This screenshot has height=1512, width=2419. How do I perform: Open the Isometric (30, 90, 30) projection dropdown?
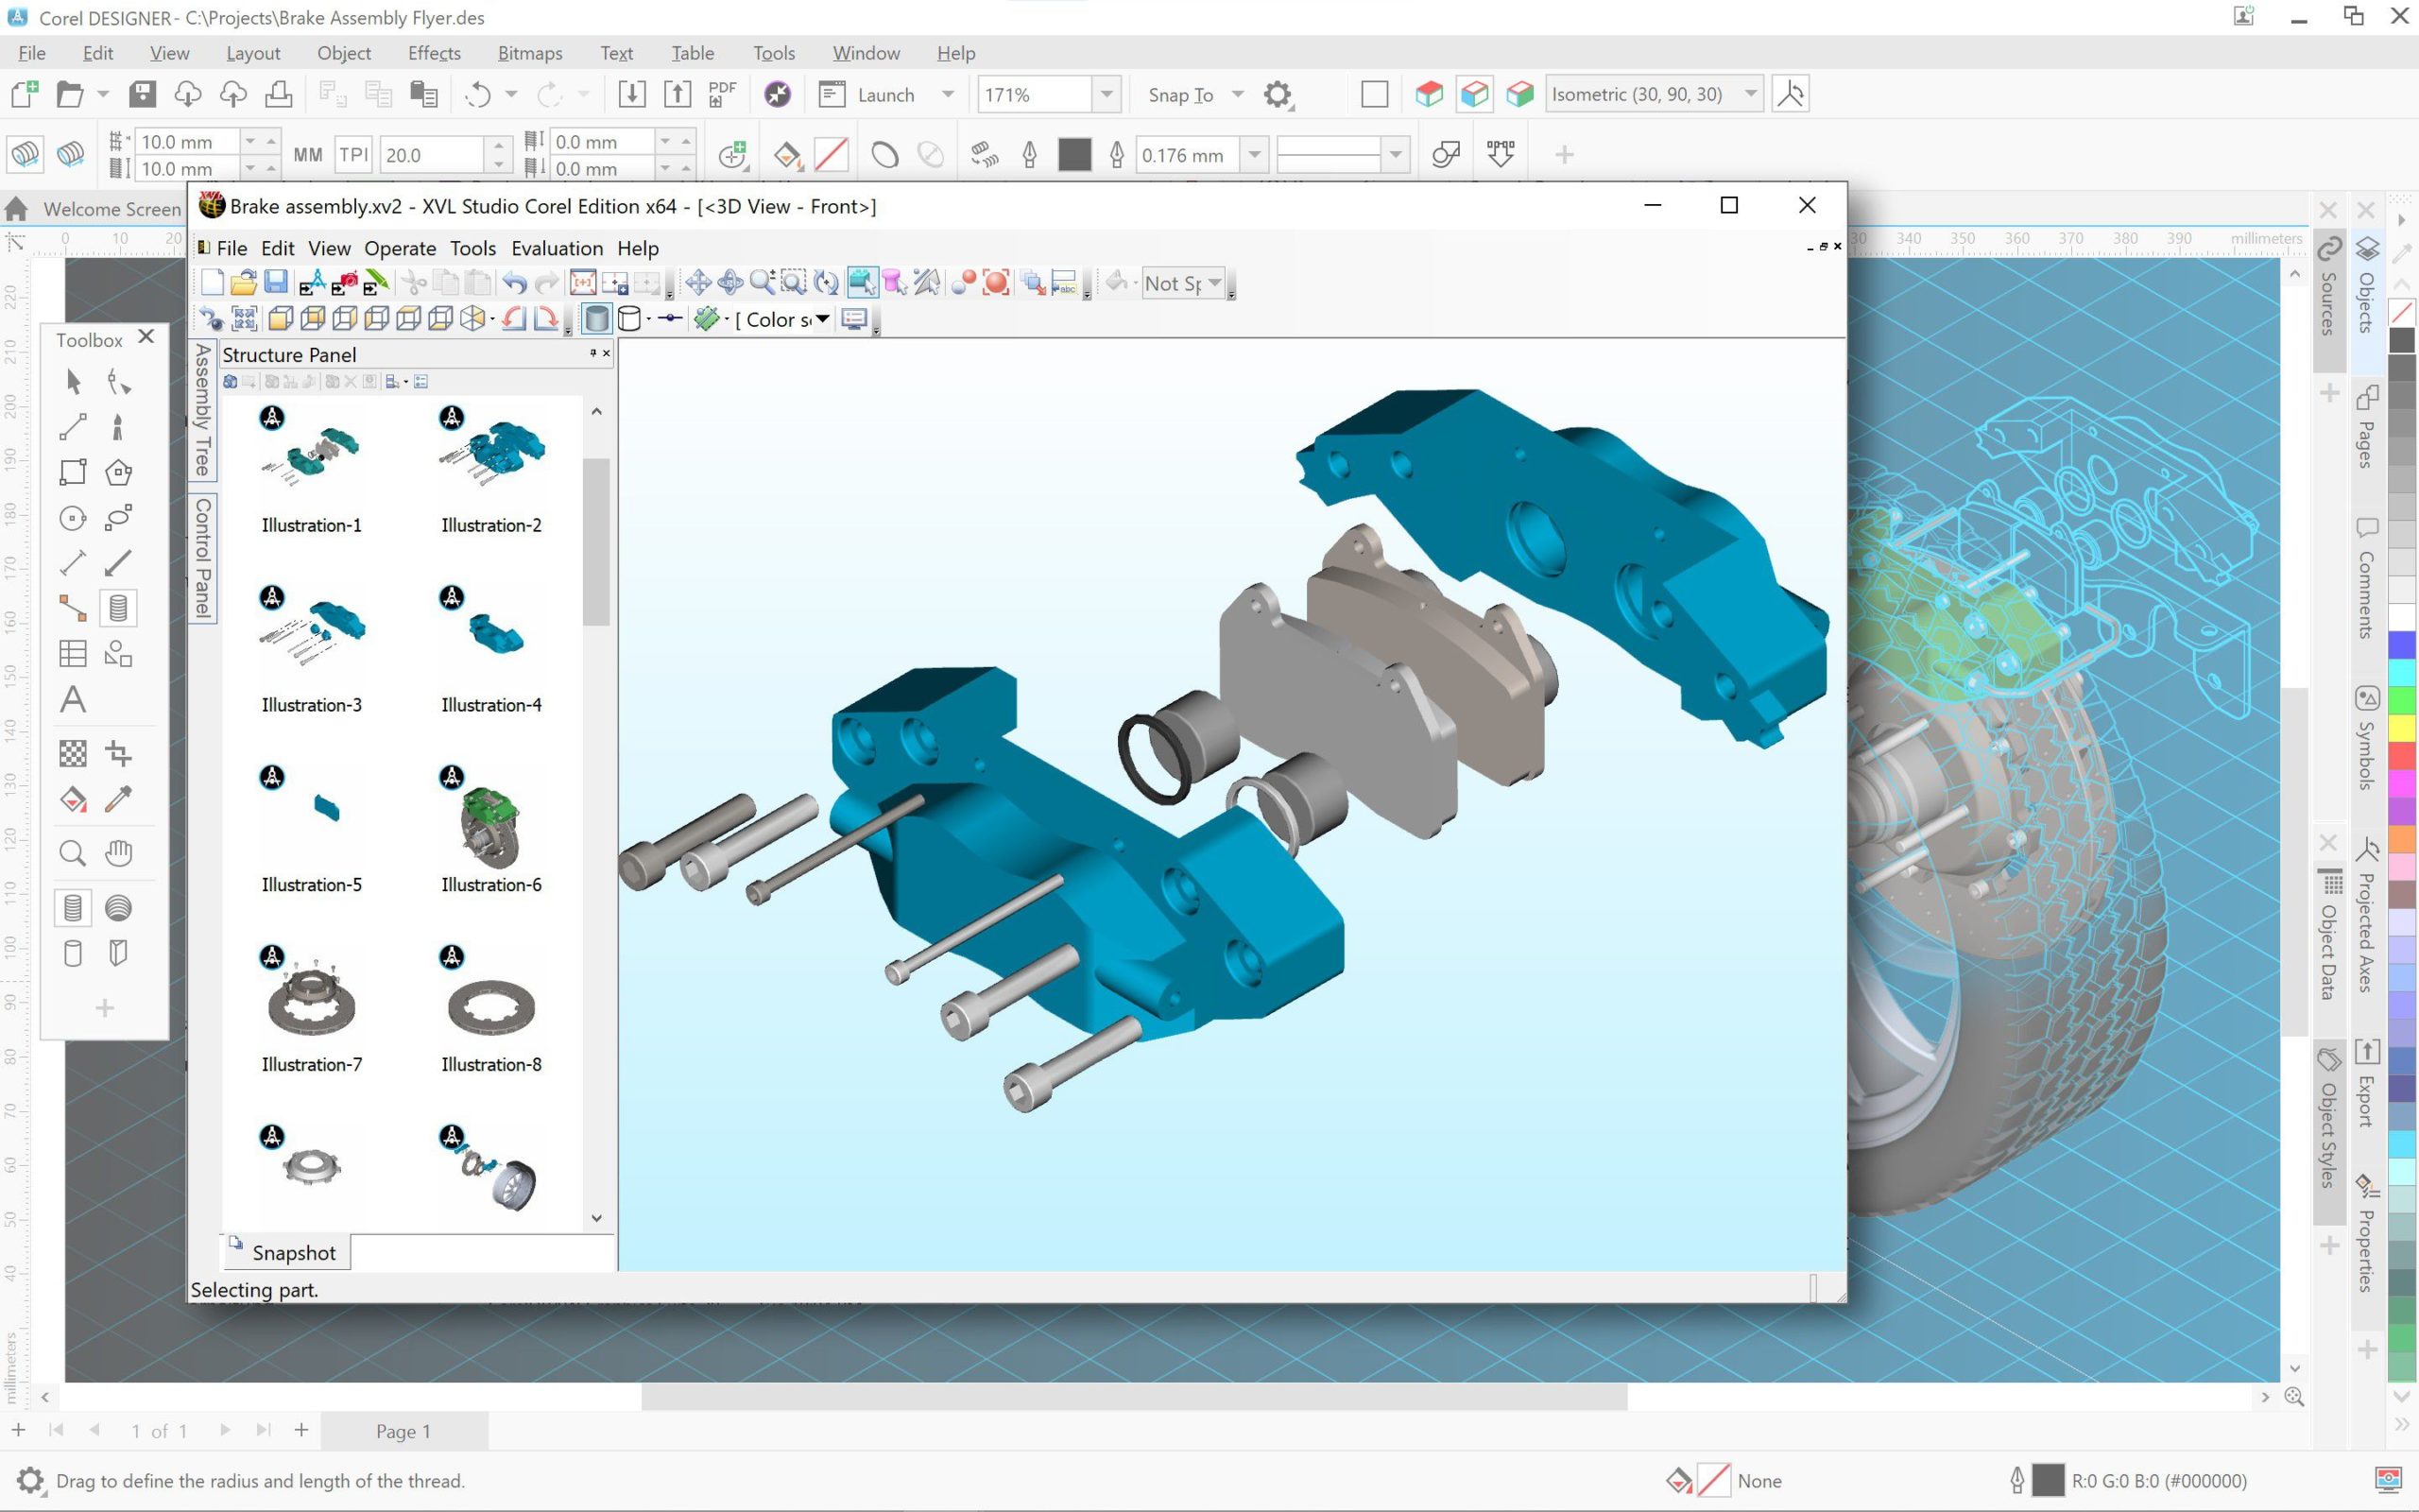[x=1750, y=93]
